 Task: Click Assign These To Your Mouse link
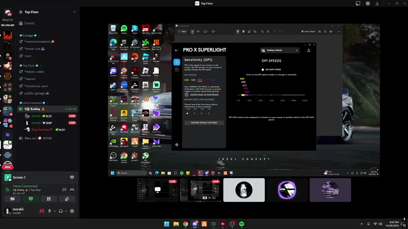204,94
